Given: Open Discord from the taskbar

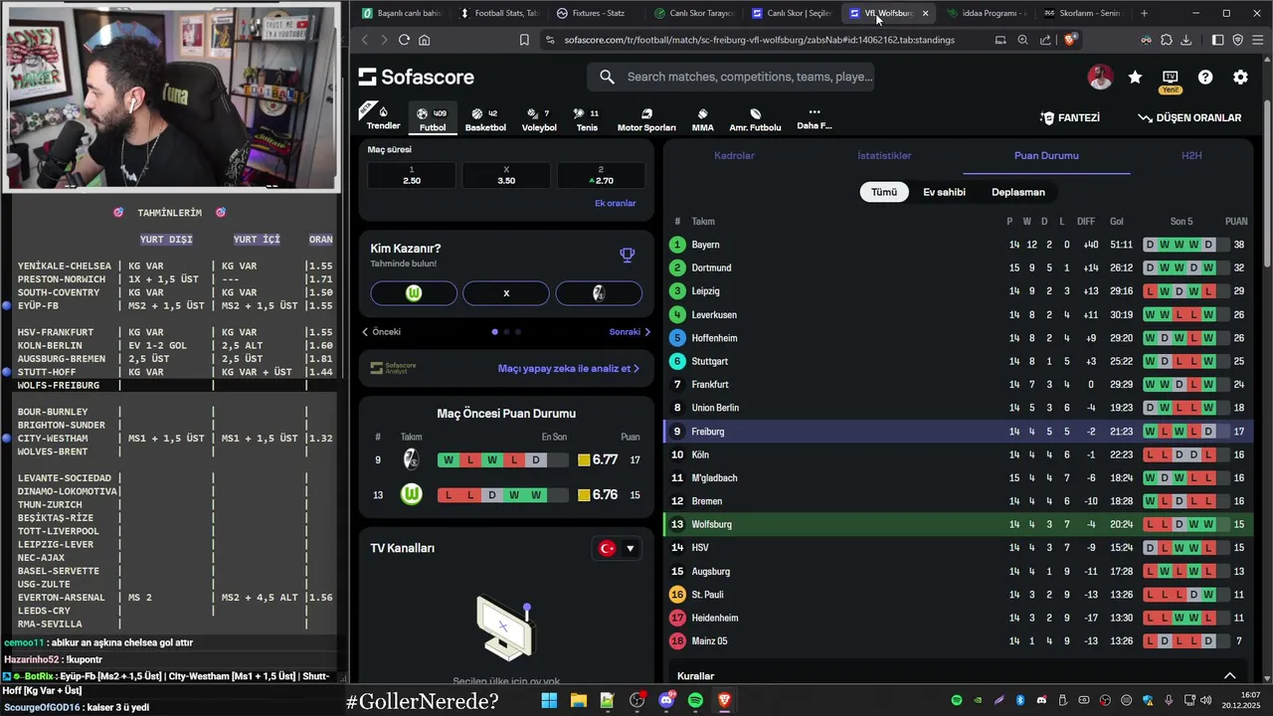Looking at the screenshot, I should click(666, 701).
